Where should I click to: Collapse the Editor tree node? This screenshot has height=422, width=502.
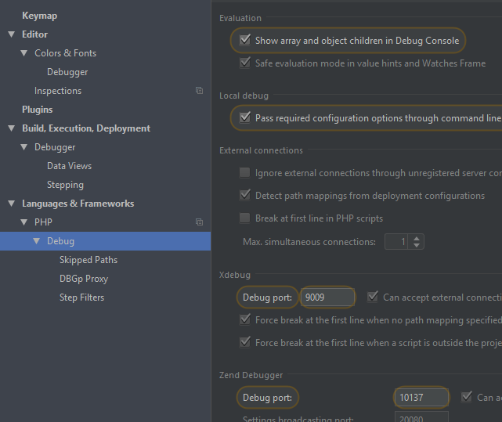pos(12,34)
